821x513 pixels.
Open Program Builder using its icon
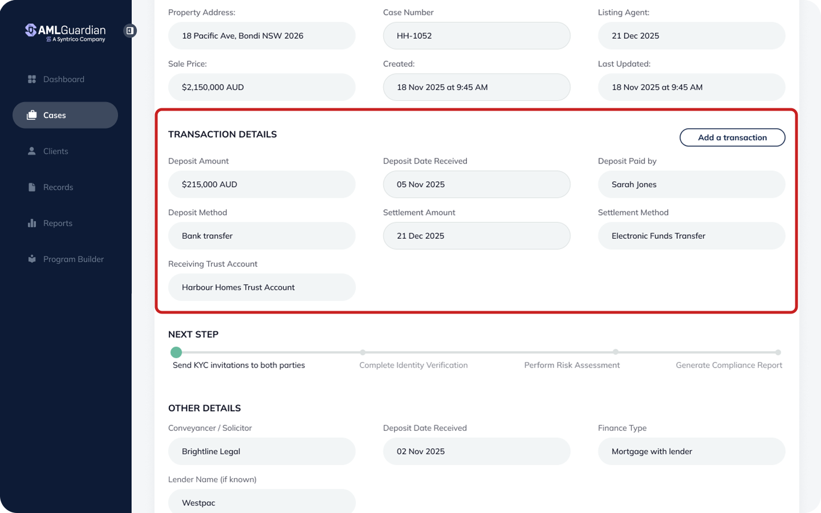coord(32,259)
